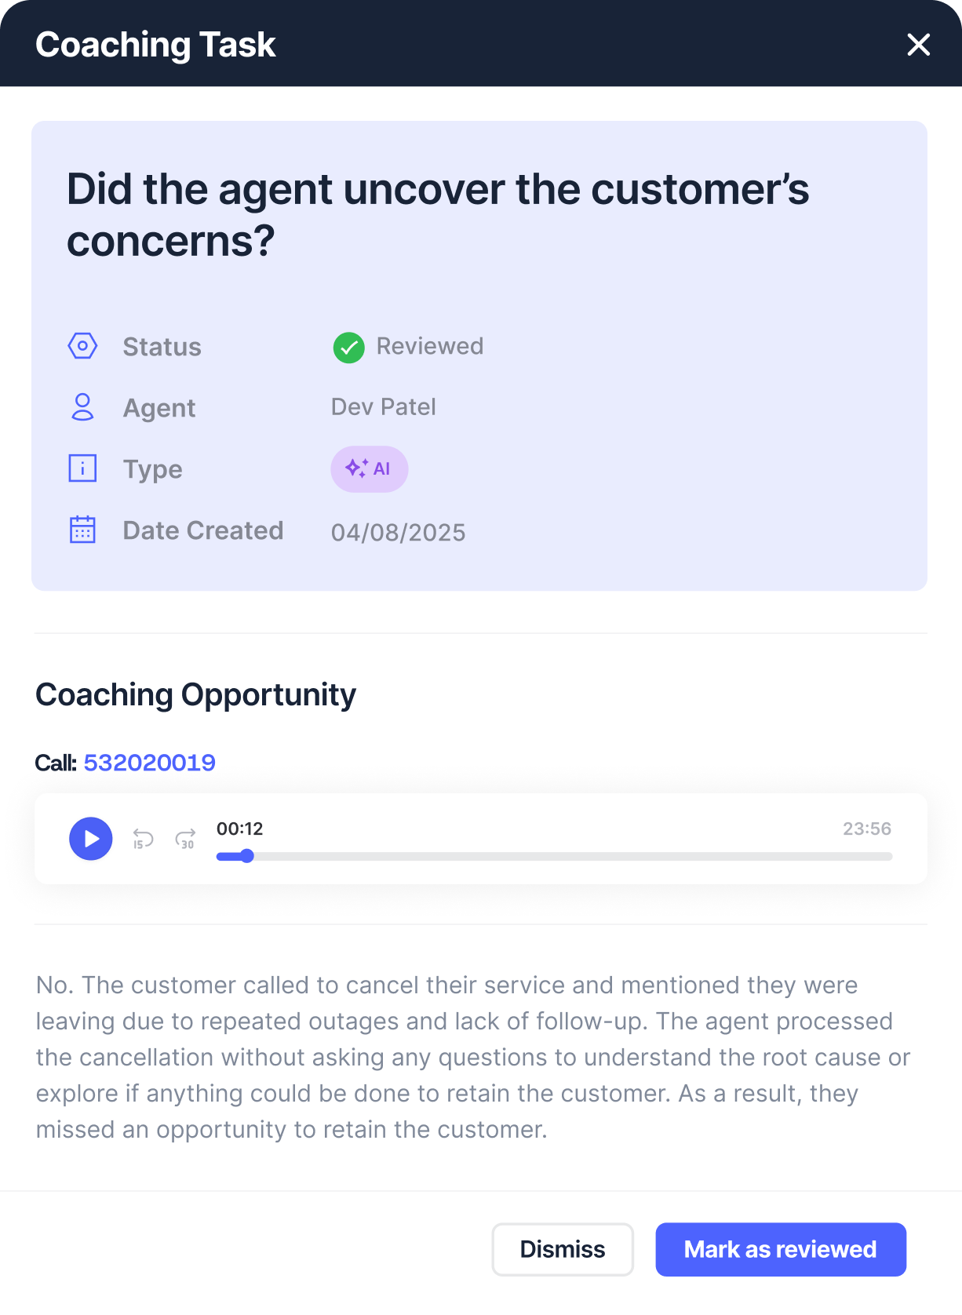This screenshot has width=962, height=1315.
Task: Click the Type info icon
Action: [82, 468]
